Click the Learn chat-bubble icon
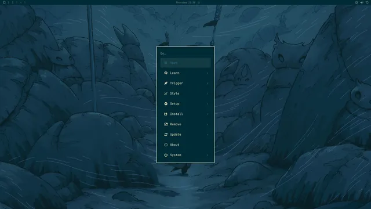Viewport: 371px width, 209px height. (166, 73)
